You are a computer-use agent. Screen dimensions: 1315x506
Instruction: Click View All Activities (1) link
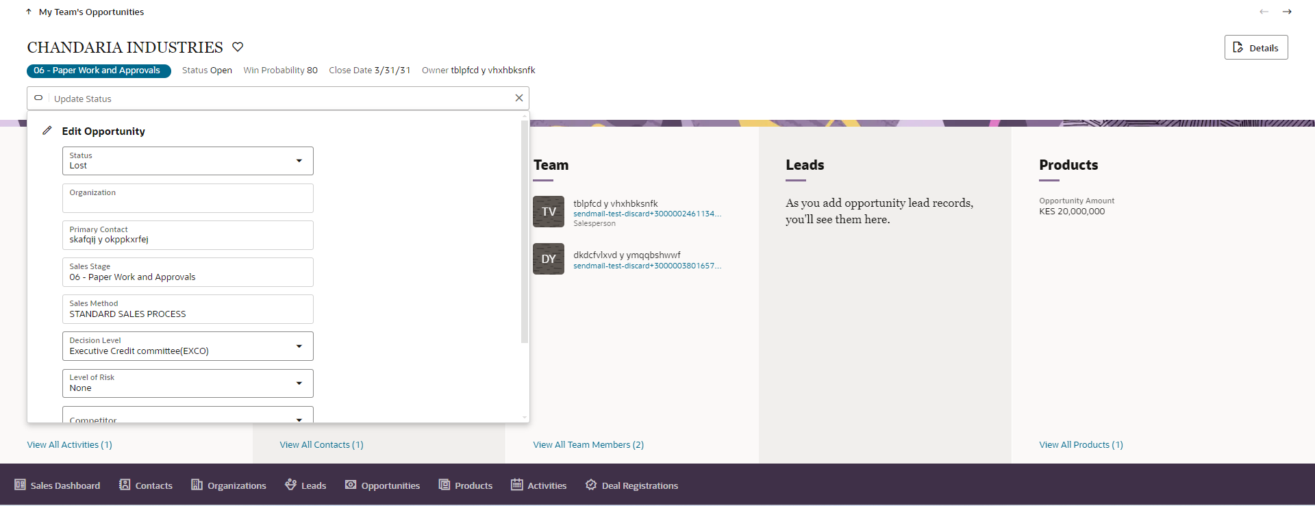pos(69,444)
